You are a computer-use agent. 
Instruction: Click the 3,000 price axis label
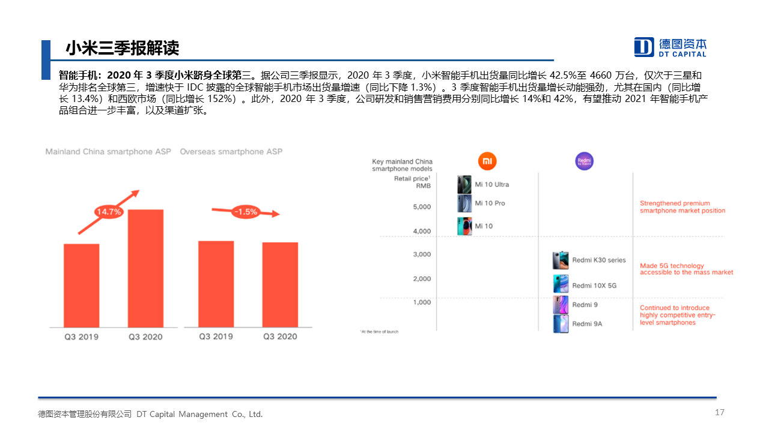click(x=422, y=254)
